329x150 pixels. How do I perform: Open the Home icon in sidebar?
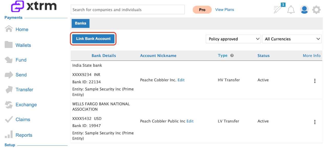(x=9, y=29)
